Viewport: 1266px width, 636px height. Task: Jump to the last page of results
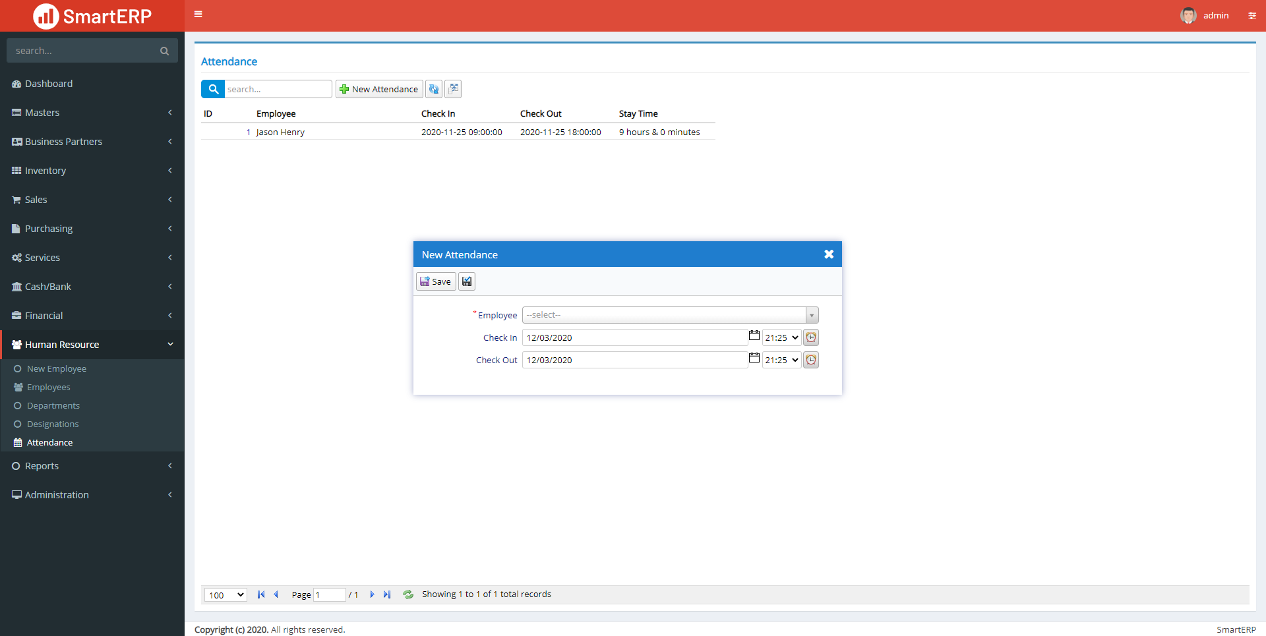[x=387, y=594]
